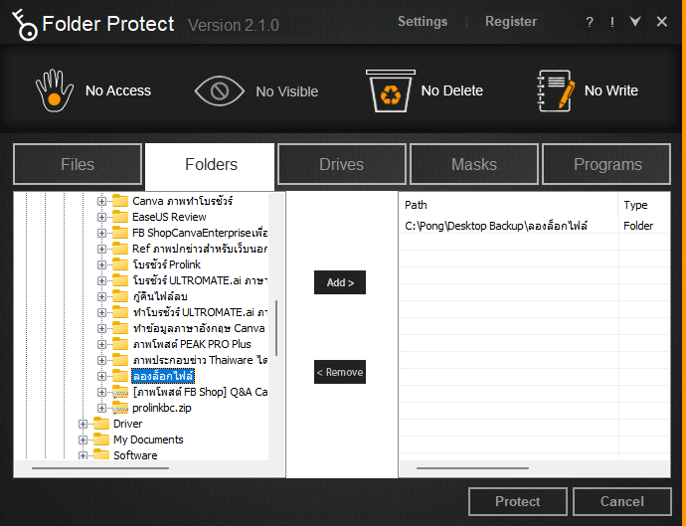686x526 pixels.
Task: Click the No Write label
Action: pos(611,90)
